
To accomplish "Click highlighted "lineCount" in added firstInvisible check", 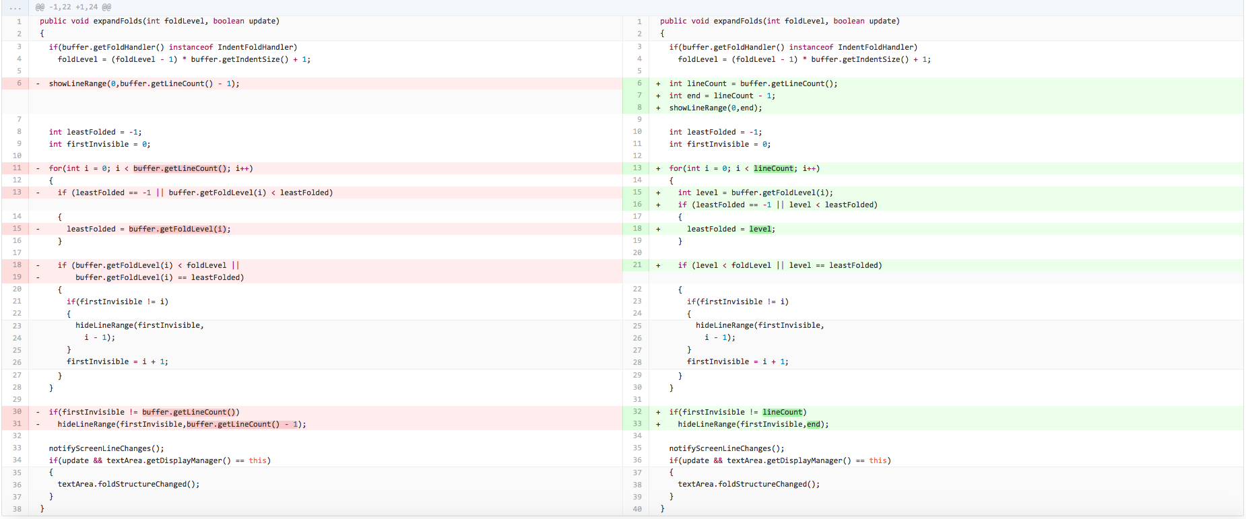I will [782, 412].
